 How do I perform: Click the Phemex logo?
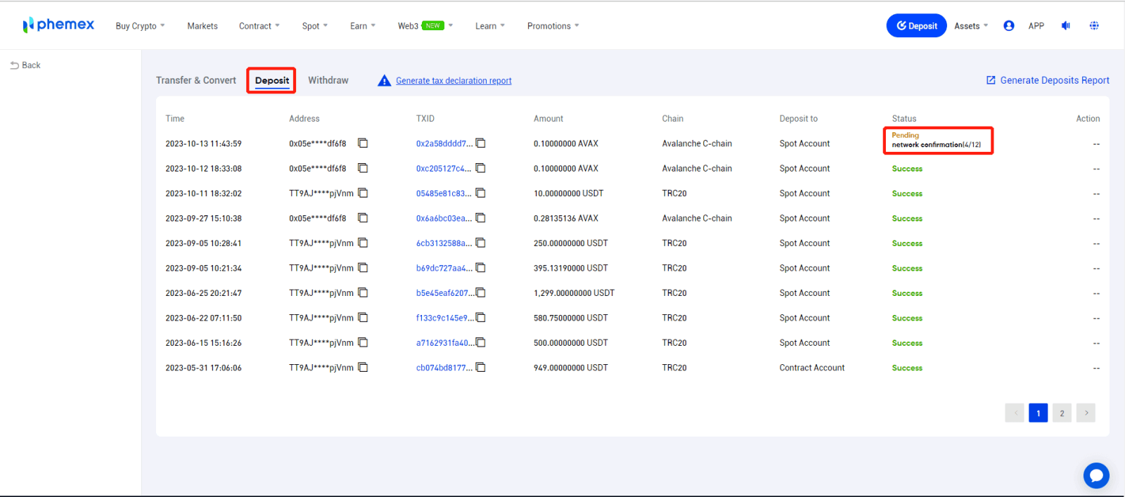point(58,25)
